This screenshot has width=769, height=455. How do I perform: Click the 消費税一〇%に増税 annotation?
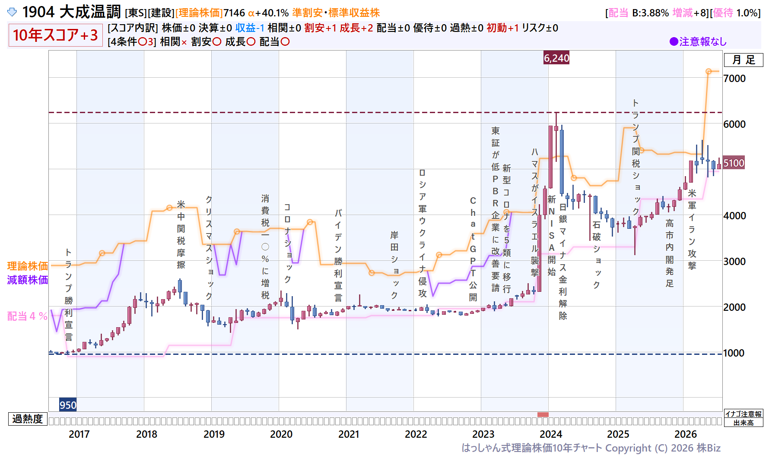[x=265, y=246]
